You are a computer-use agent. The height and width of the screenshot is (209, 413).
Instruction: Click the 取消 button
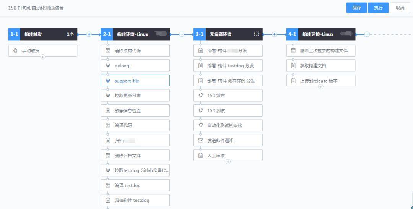pyautogui.click(x=400, y=8)
